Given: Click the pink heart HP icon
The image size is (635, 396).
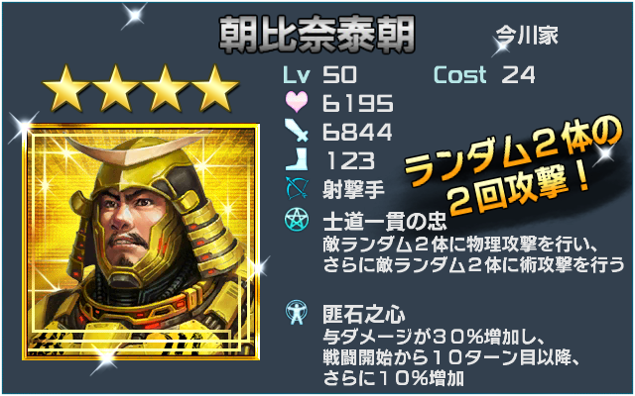Looking at the screenshot, I should coord(297,102).
